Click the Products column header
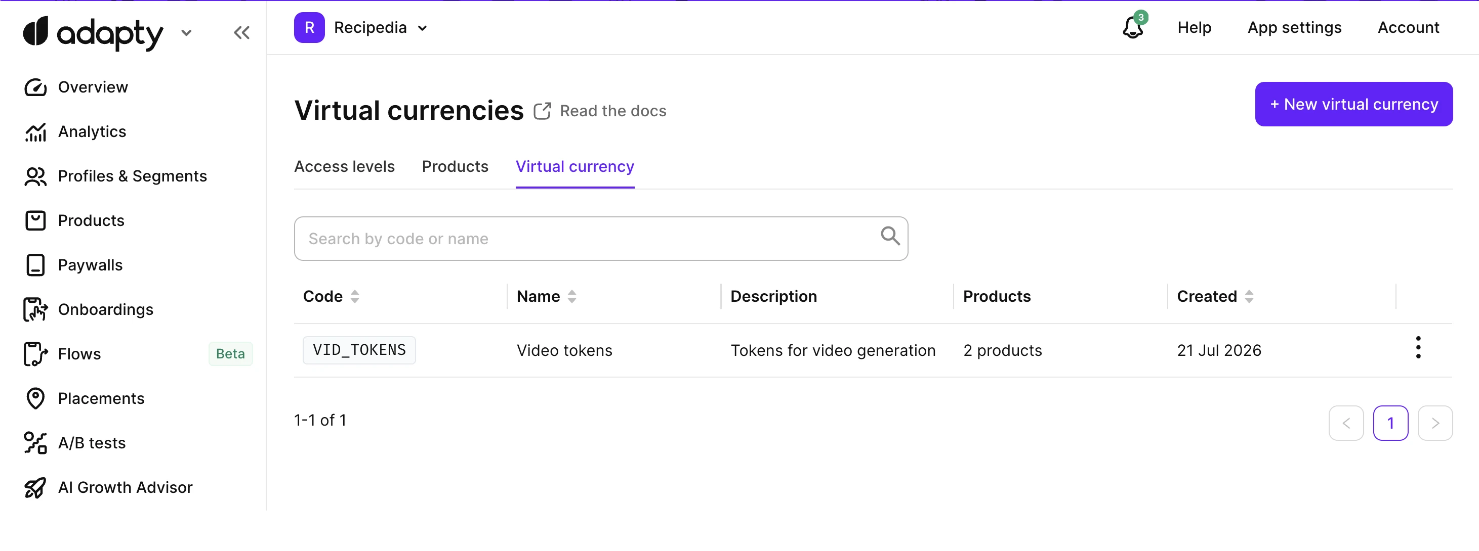This screenshot has height=551, width=1479. pos(997,296)
